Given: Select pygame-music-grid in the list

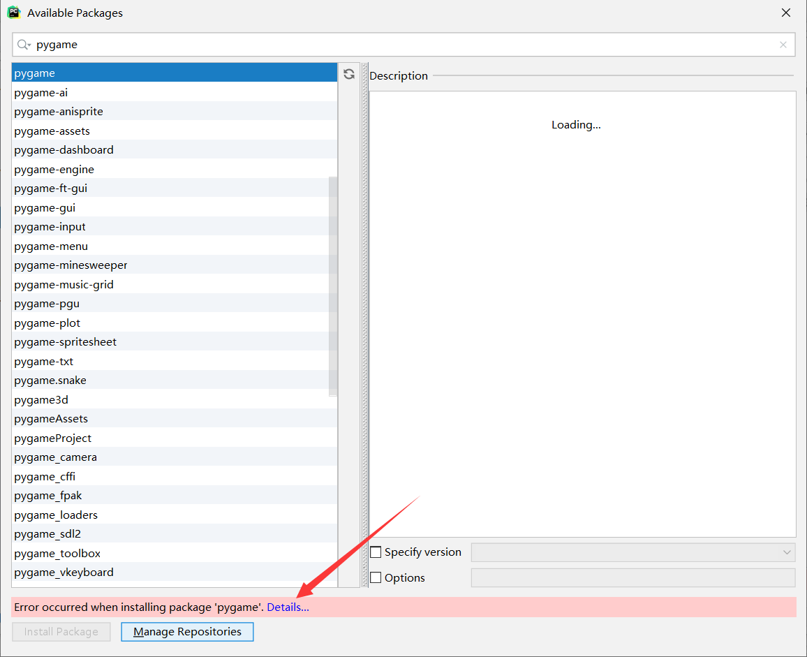Looking at the screenshot, I should 175,284.
